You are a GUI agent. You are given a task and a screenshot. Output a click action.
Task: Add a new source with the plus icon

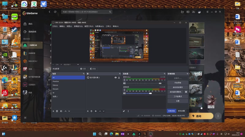click(x=88, y=111)
